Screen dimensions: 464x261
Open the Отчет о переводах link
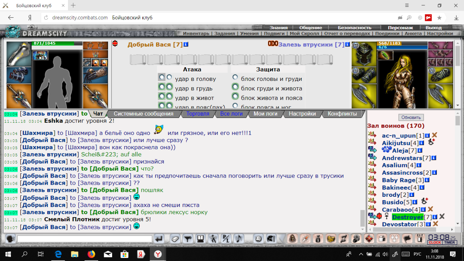click(x=347, y=33)
